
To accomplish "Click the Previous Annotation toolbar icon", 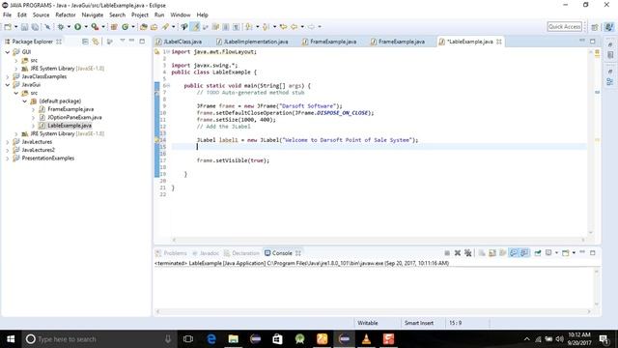I will [266, 27].
